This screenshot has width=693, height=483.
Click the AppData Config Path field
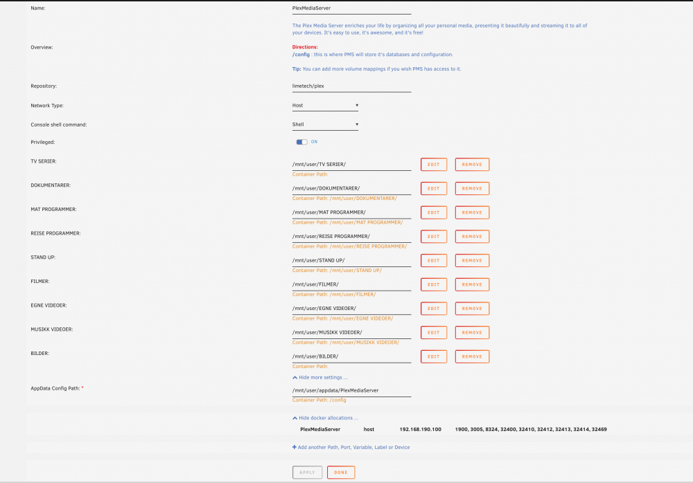[351, 391]
